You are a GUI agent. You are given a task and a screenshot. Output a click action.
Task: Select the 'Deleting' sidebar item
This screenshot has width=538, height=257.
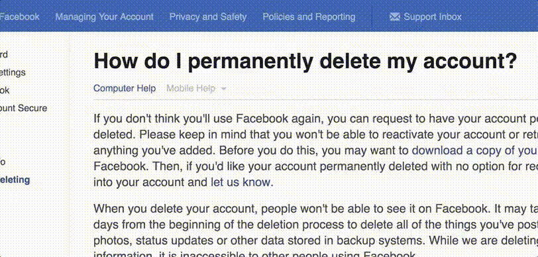(x=15, y=180)
